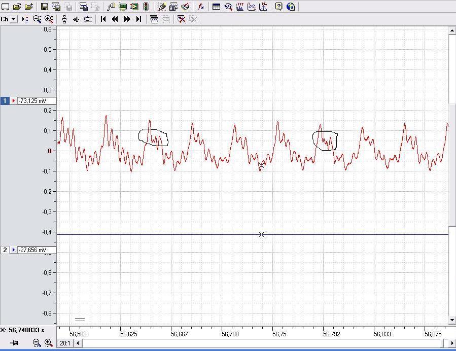Open the histogram distribution tool icon
456x351 pixels.
[x=263, y=7]
